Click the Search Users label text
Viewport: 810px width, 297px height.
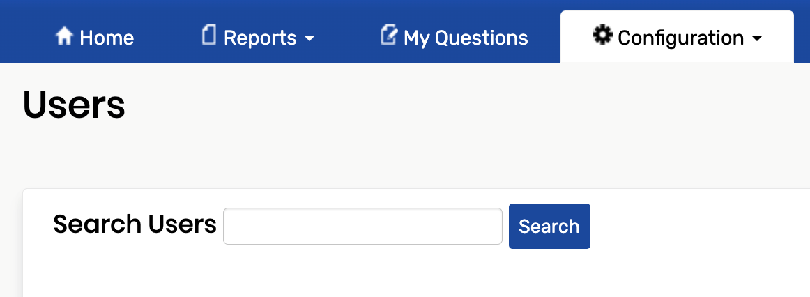tap(135, 224)
